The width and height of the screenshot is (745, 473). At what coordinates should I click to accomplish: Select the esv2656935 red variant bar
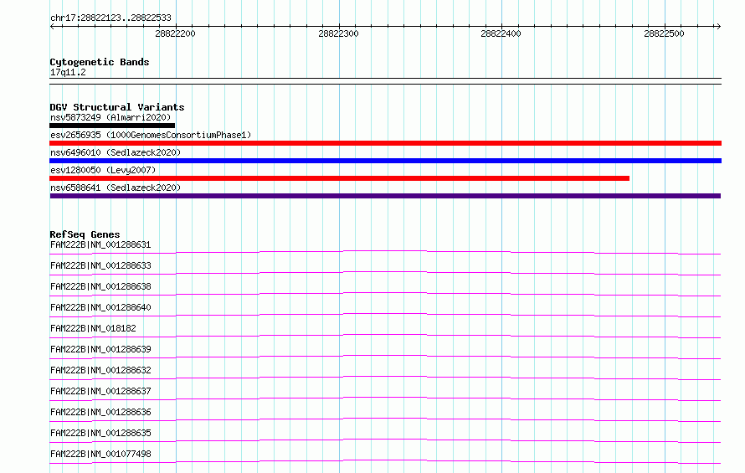pos(385,143)
